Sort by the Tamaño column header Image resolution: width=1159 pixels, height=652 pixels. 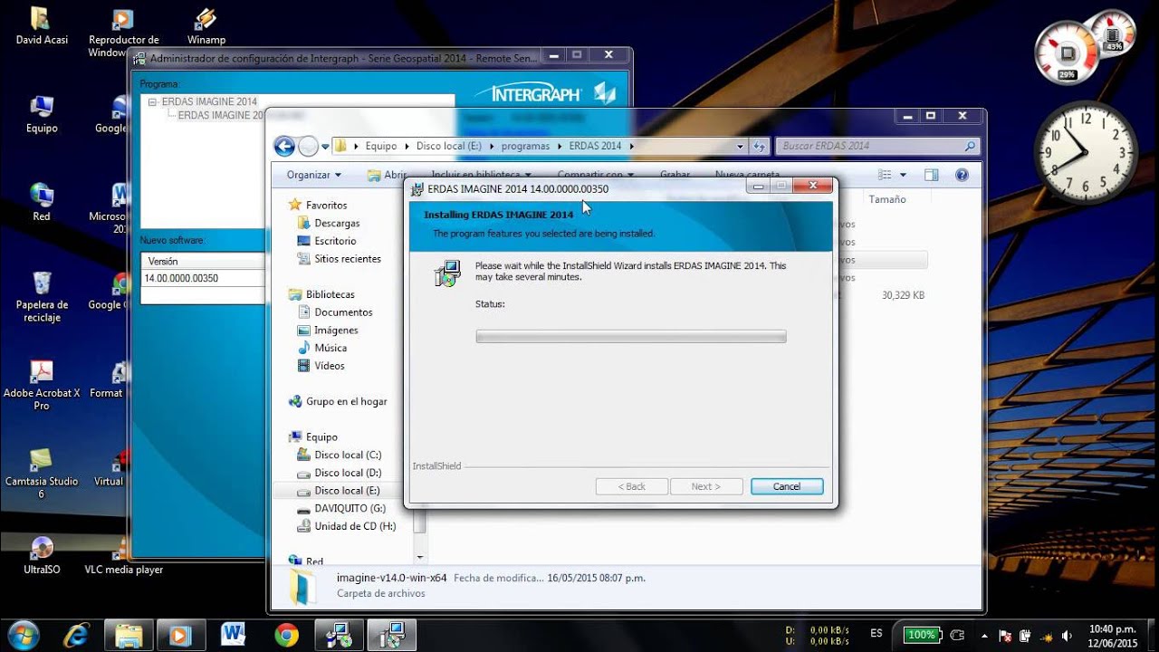tap(887, 199)
